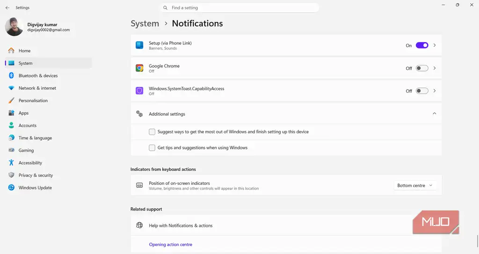Open Gaming settings page
This screenshot has width=479, height=254.
[x=49, y=150]
